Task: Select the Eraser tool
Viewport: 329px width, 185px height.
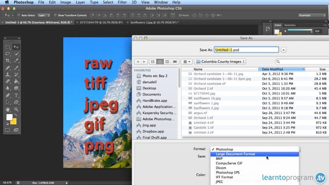Action: [8, 81]
